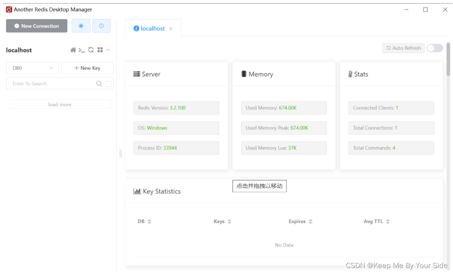Open the DB0 database selection dropdown
The height and width of the screenshot is (273, 453).
(x=32, y=68)
